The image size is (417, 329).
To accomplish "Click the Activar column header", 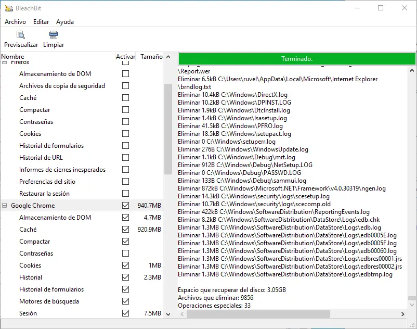I will (x=125, y=57).
